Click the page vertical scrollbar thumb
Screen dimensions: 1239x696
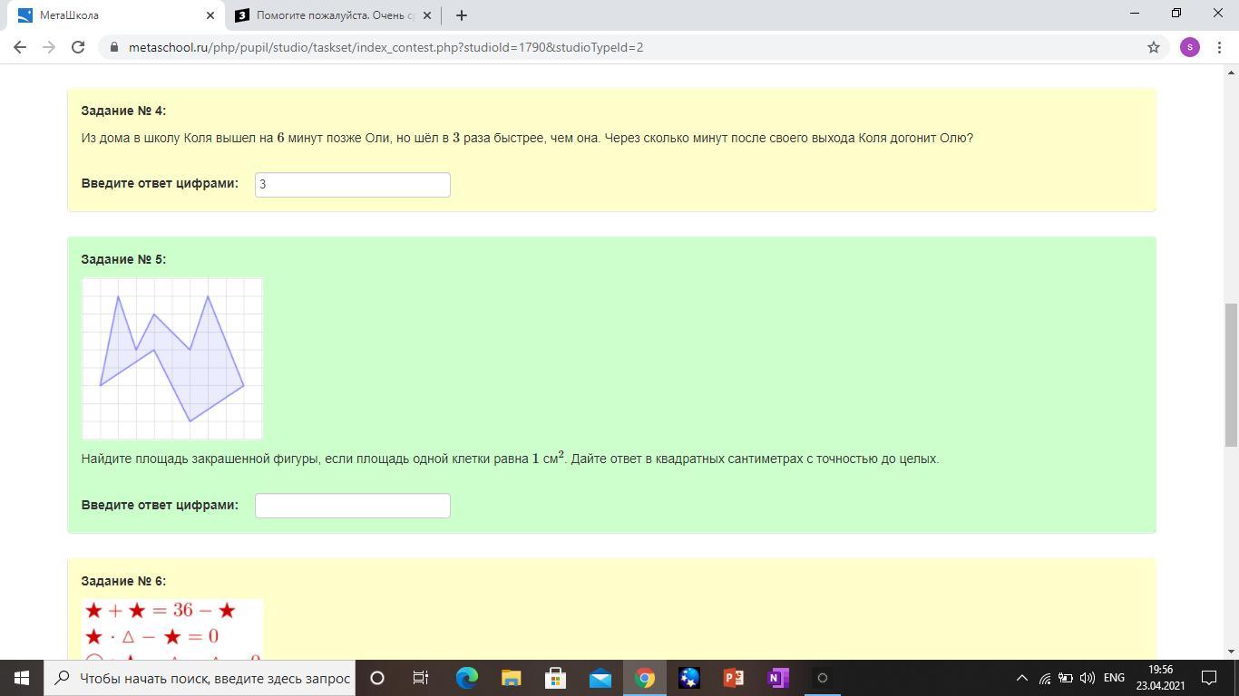click(x=1231, y=375)
